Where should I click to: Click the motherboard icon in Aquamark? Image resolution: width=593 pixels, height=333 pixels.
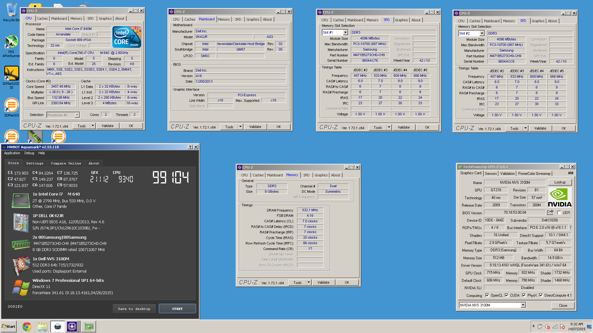(21, 222)
